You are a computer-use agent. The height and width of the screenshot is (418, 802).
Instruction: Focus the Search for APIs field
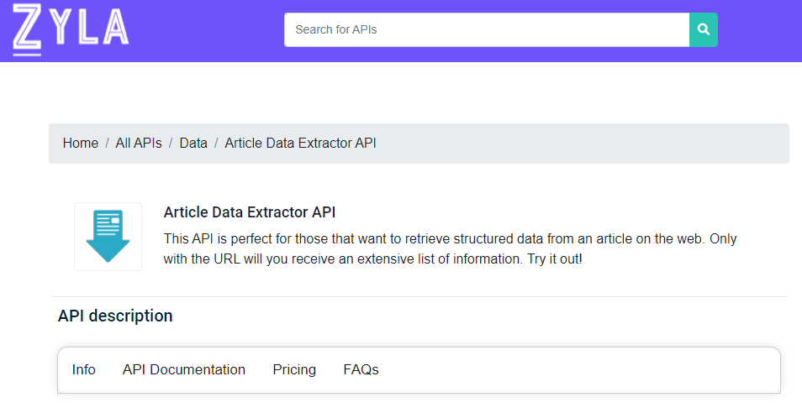click(x=487, y=29)
